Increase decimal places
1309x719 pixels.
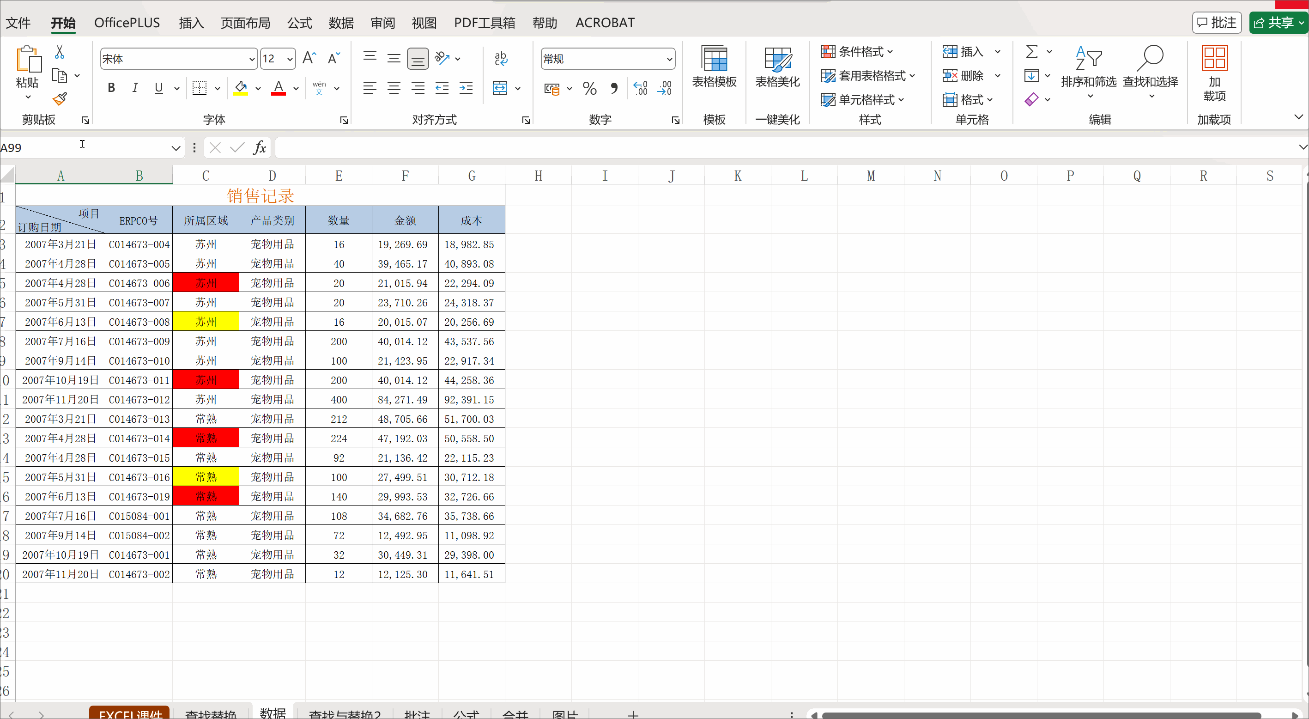[640, 88]
